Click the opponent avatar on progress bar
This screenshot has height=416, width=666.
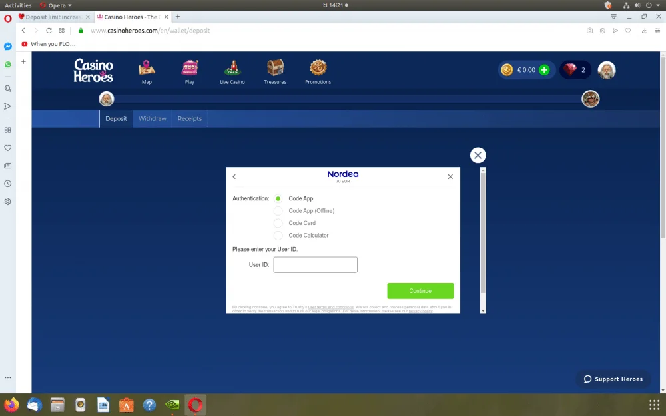[x=590, y=99]
